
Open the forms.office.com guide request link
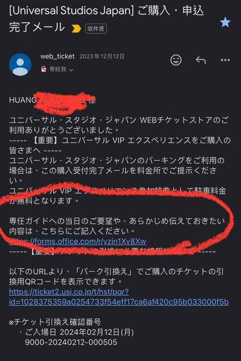(x=77, y=241)
